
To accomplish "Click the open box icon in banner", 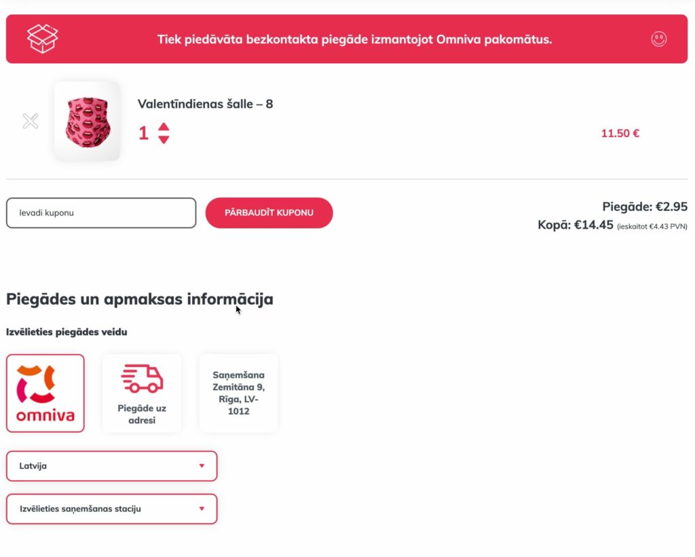I will [42, 39].
